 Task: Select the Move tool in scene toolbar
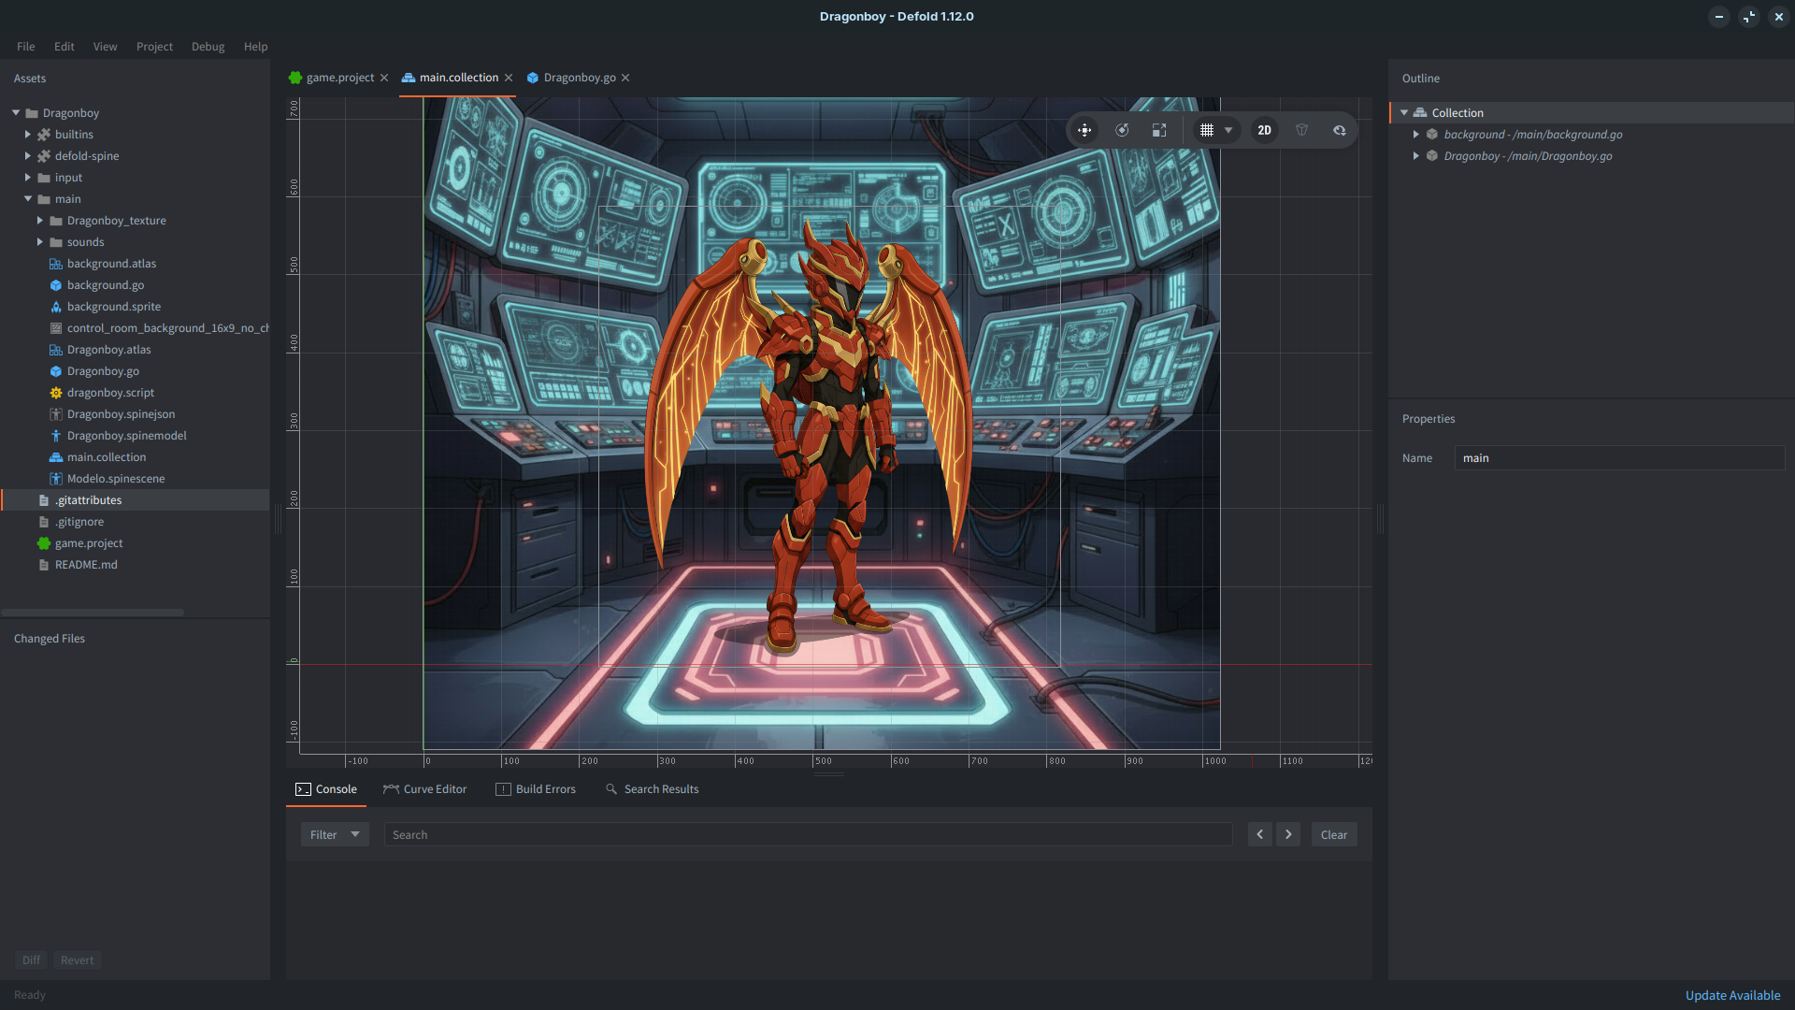(x=1084, y=130)
